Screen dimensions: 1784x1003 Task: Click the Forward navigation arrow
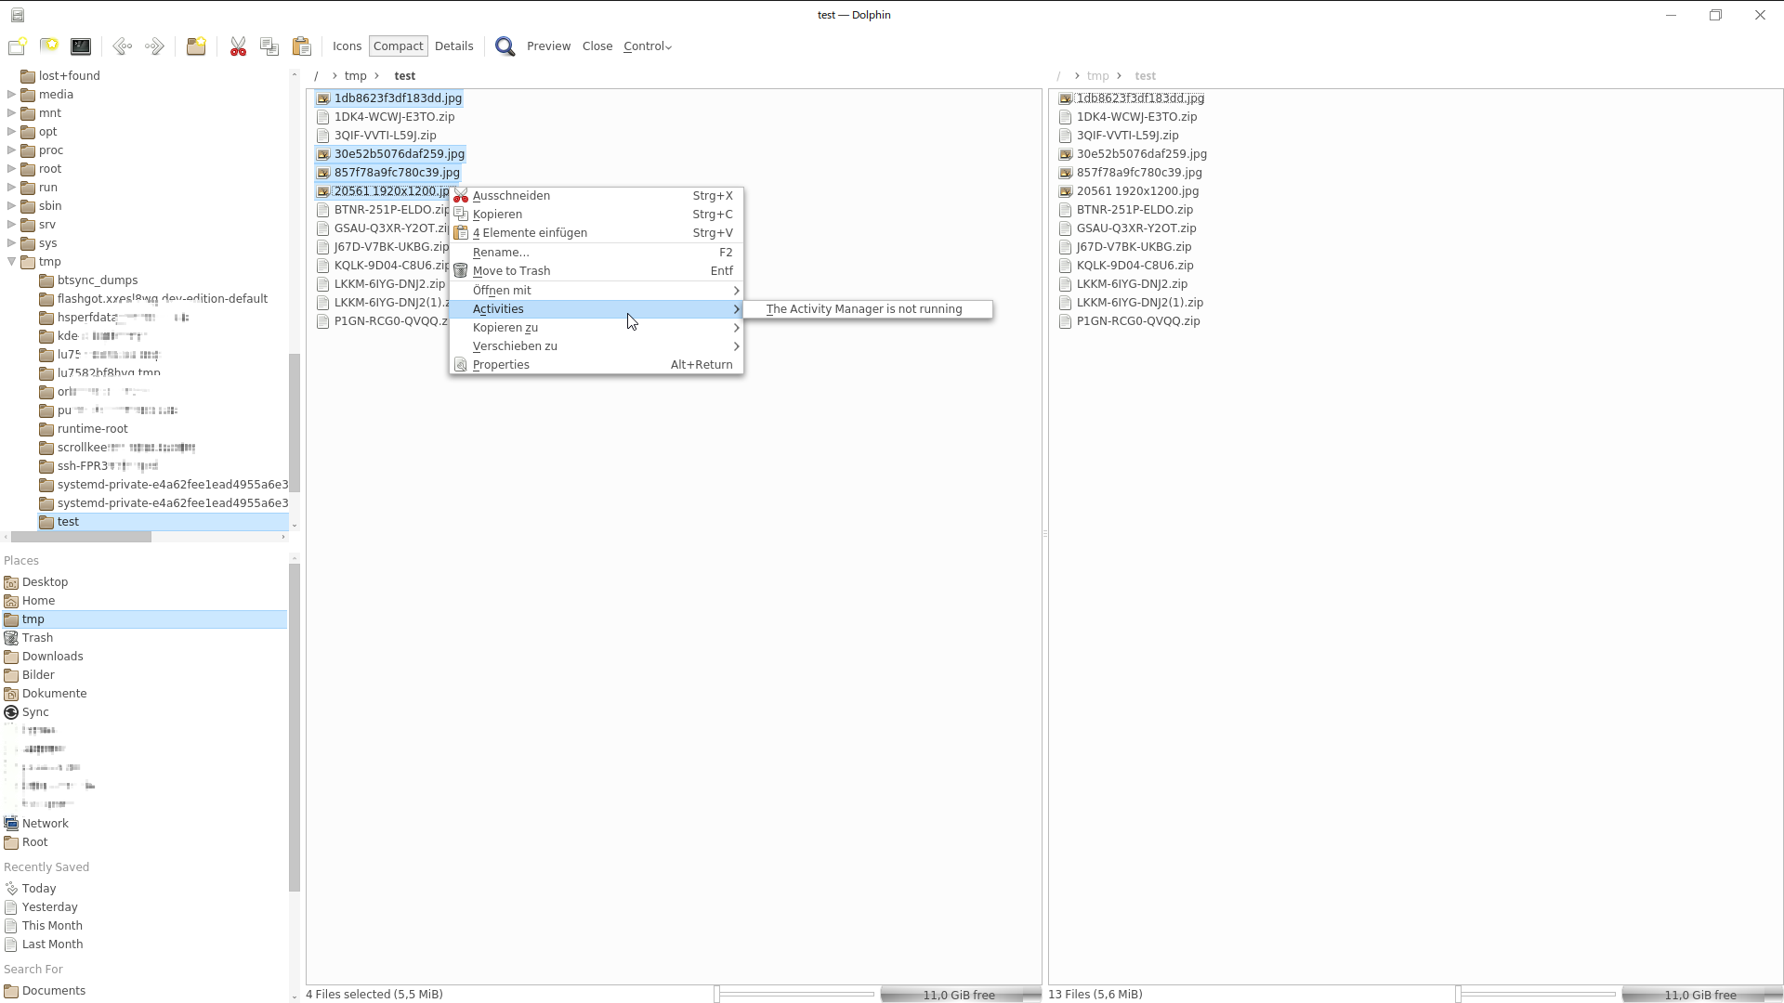(x=154, y=46)
